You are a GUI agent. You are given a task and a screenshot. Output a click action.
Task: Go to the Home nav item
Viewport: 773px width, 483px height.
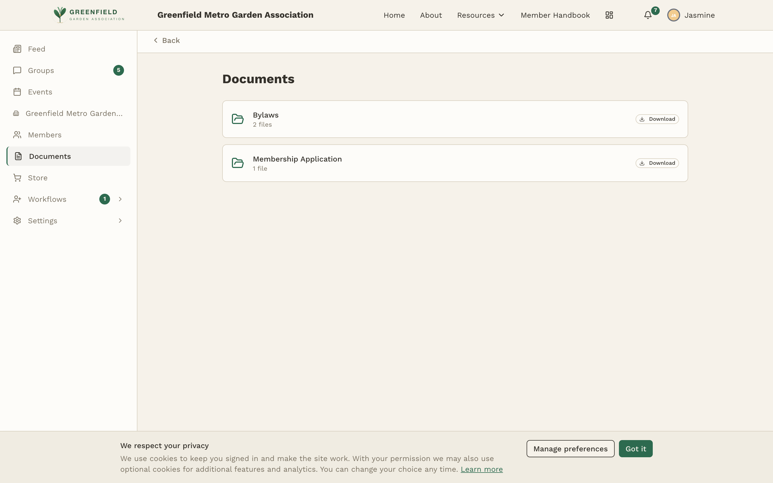394,15
